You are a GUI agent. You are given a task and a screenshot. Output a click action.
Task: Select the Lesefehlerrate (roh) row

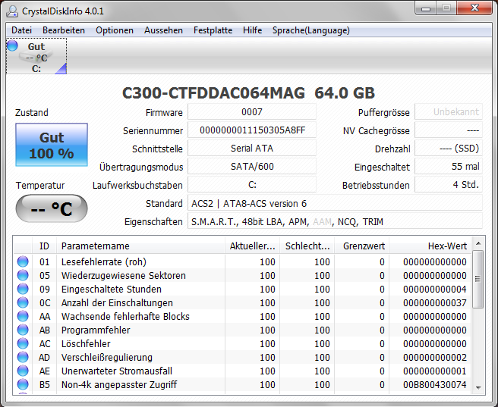242,261
